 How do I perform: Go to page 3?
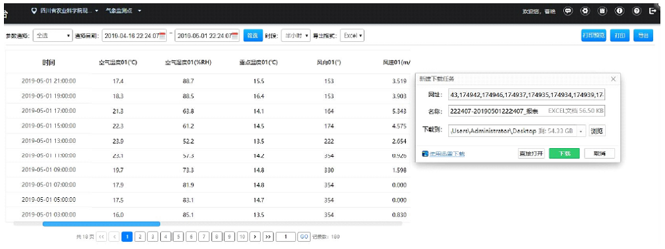tap(153, 237)
